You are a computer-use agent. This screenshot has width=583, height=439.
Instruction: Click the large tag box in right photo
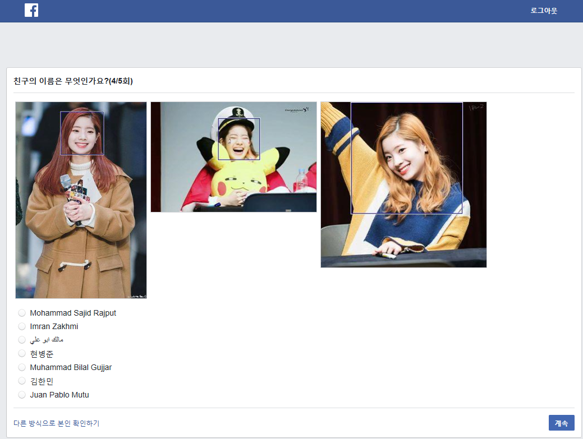pos(406,158)
